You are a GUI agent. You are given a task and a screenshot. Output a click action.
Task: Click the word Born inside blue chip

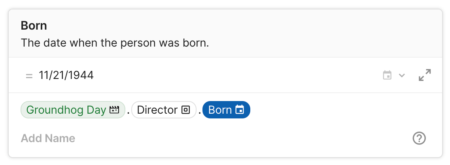pos(220,110)
